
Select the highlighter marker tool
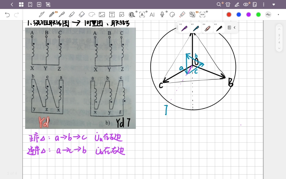point(72,15)
